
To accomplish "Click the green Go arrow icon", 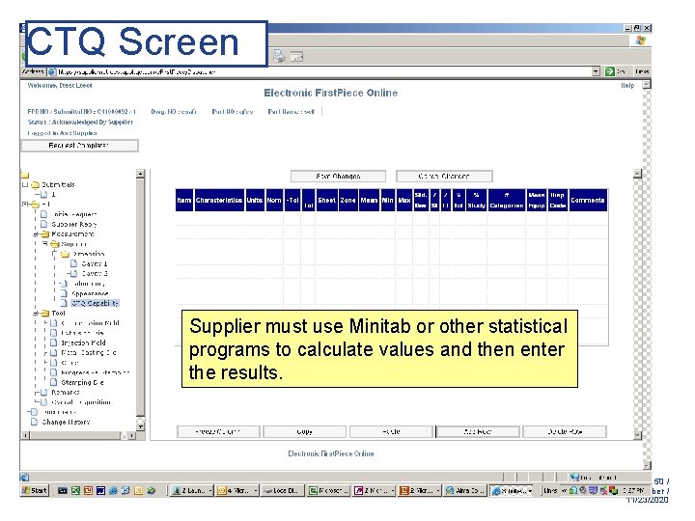I will pos(610,71).
